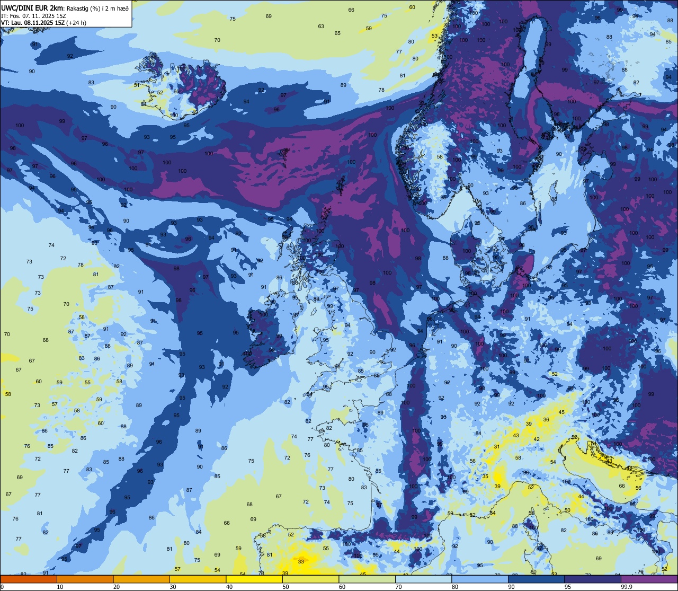Click the "VT: Lau. 08.11.2025 15Z" line

tap(33, 23)
